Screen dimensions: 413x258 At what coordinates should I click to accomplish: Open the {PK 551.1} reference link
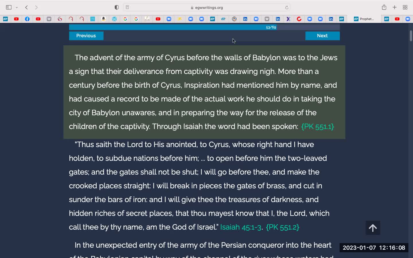(317, 126)
